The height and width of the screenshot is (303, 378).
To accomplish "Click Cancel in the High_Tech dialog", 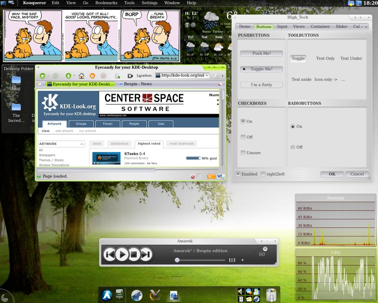I will pyautogui.click(x=357, y=174).
